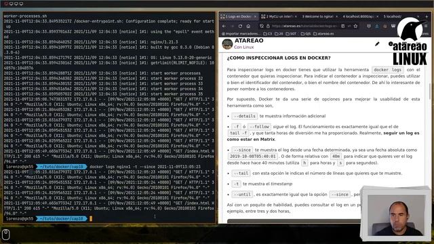Switch to the fourth workspace indicator
This screenshot has width=434, height=244.
click(21, 3)
